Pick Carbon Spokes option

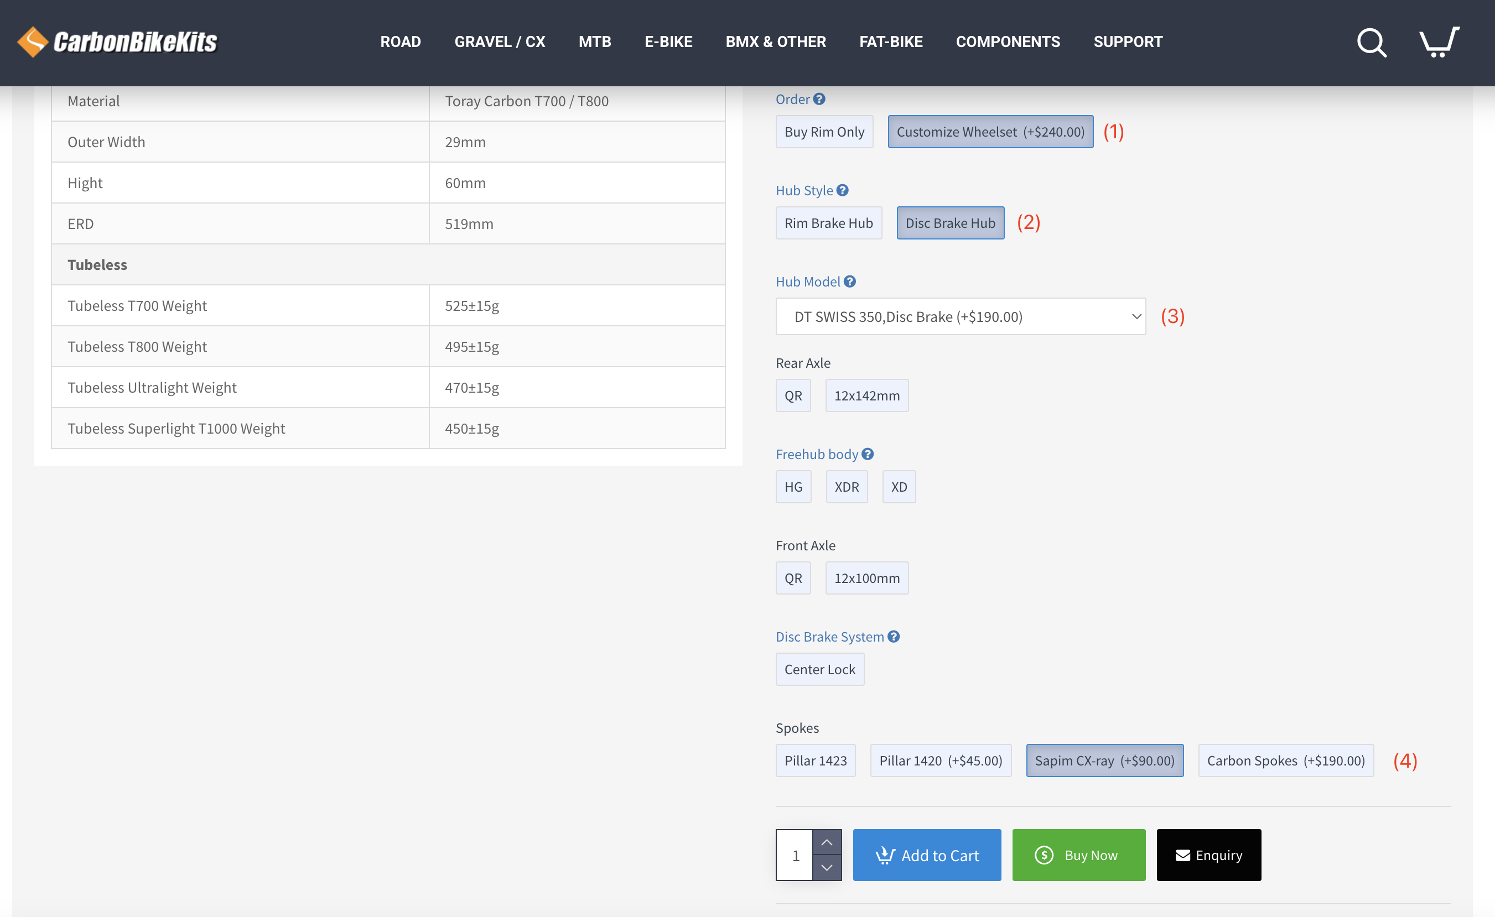click(x=1285, y=760)
